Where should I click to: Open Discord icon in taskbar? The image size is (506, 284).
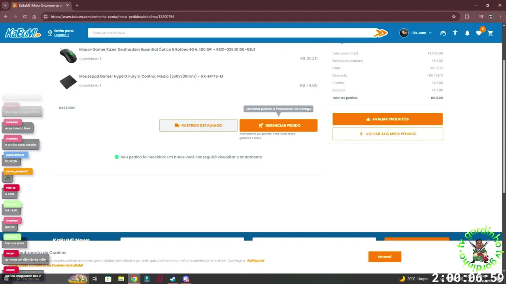[186, 279]
